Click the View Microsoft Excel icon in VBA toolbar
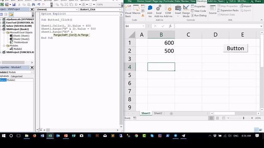This screenshot has width=264, height=148. point(2,5)
